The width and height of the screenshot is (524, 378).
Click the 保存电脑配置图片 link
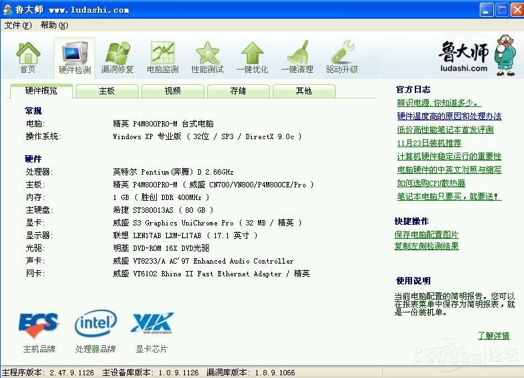(x=427, y=234)
